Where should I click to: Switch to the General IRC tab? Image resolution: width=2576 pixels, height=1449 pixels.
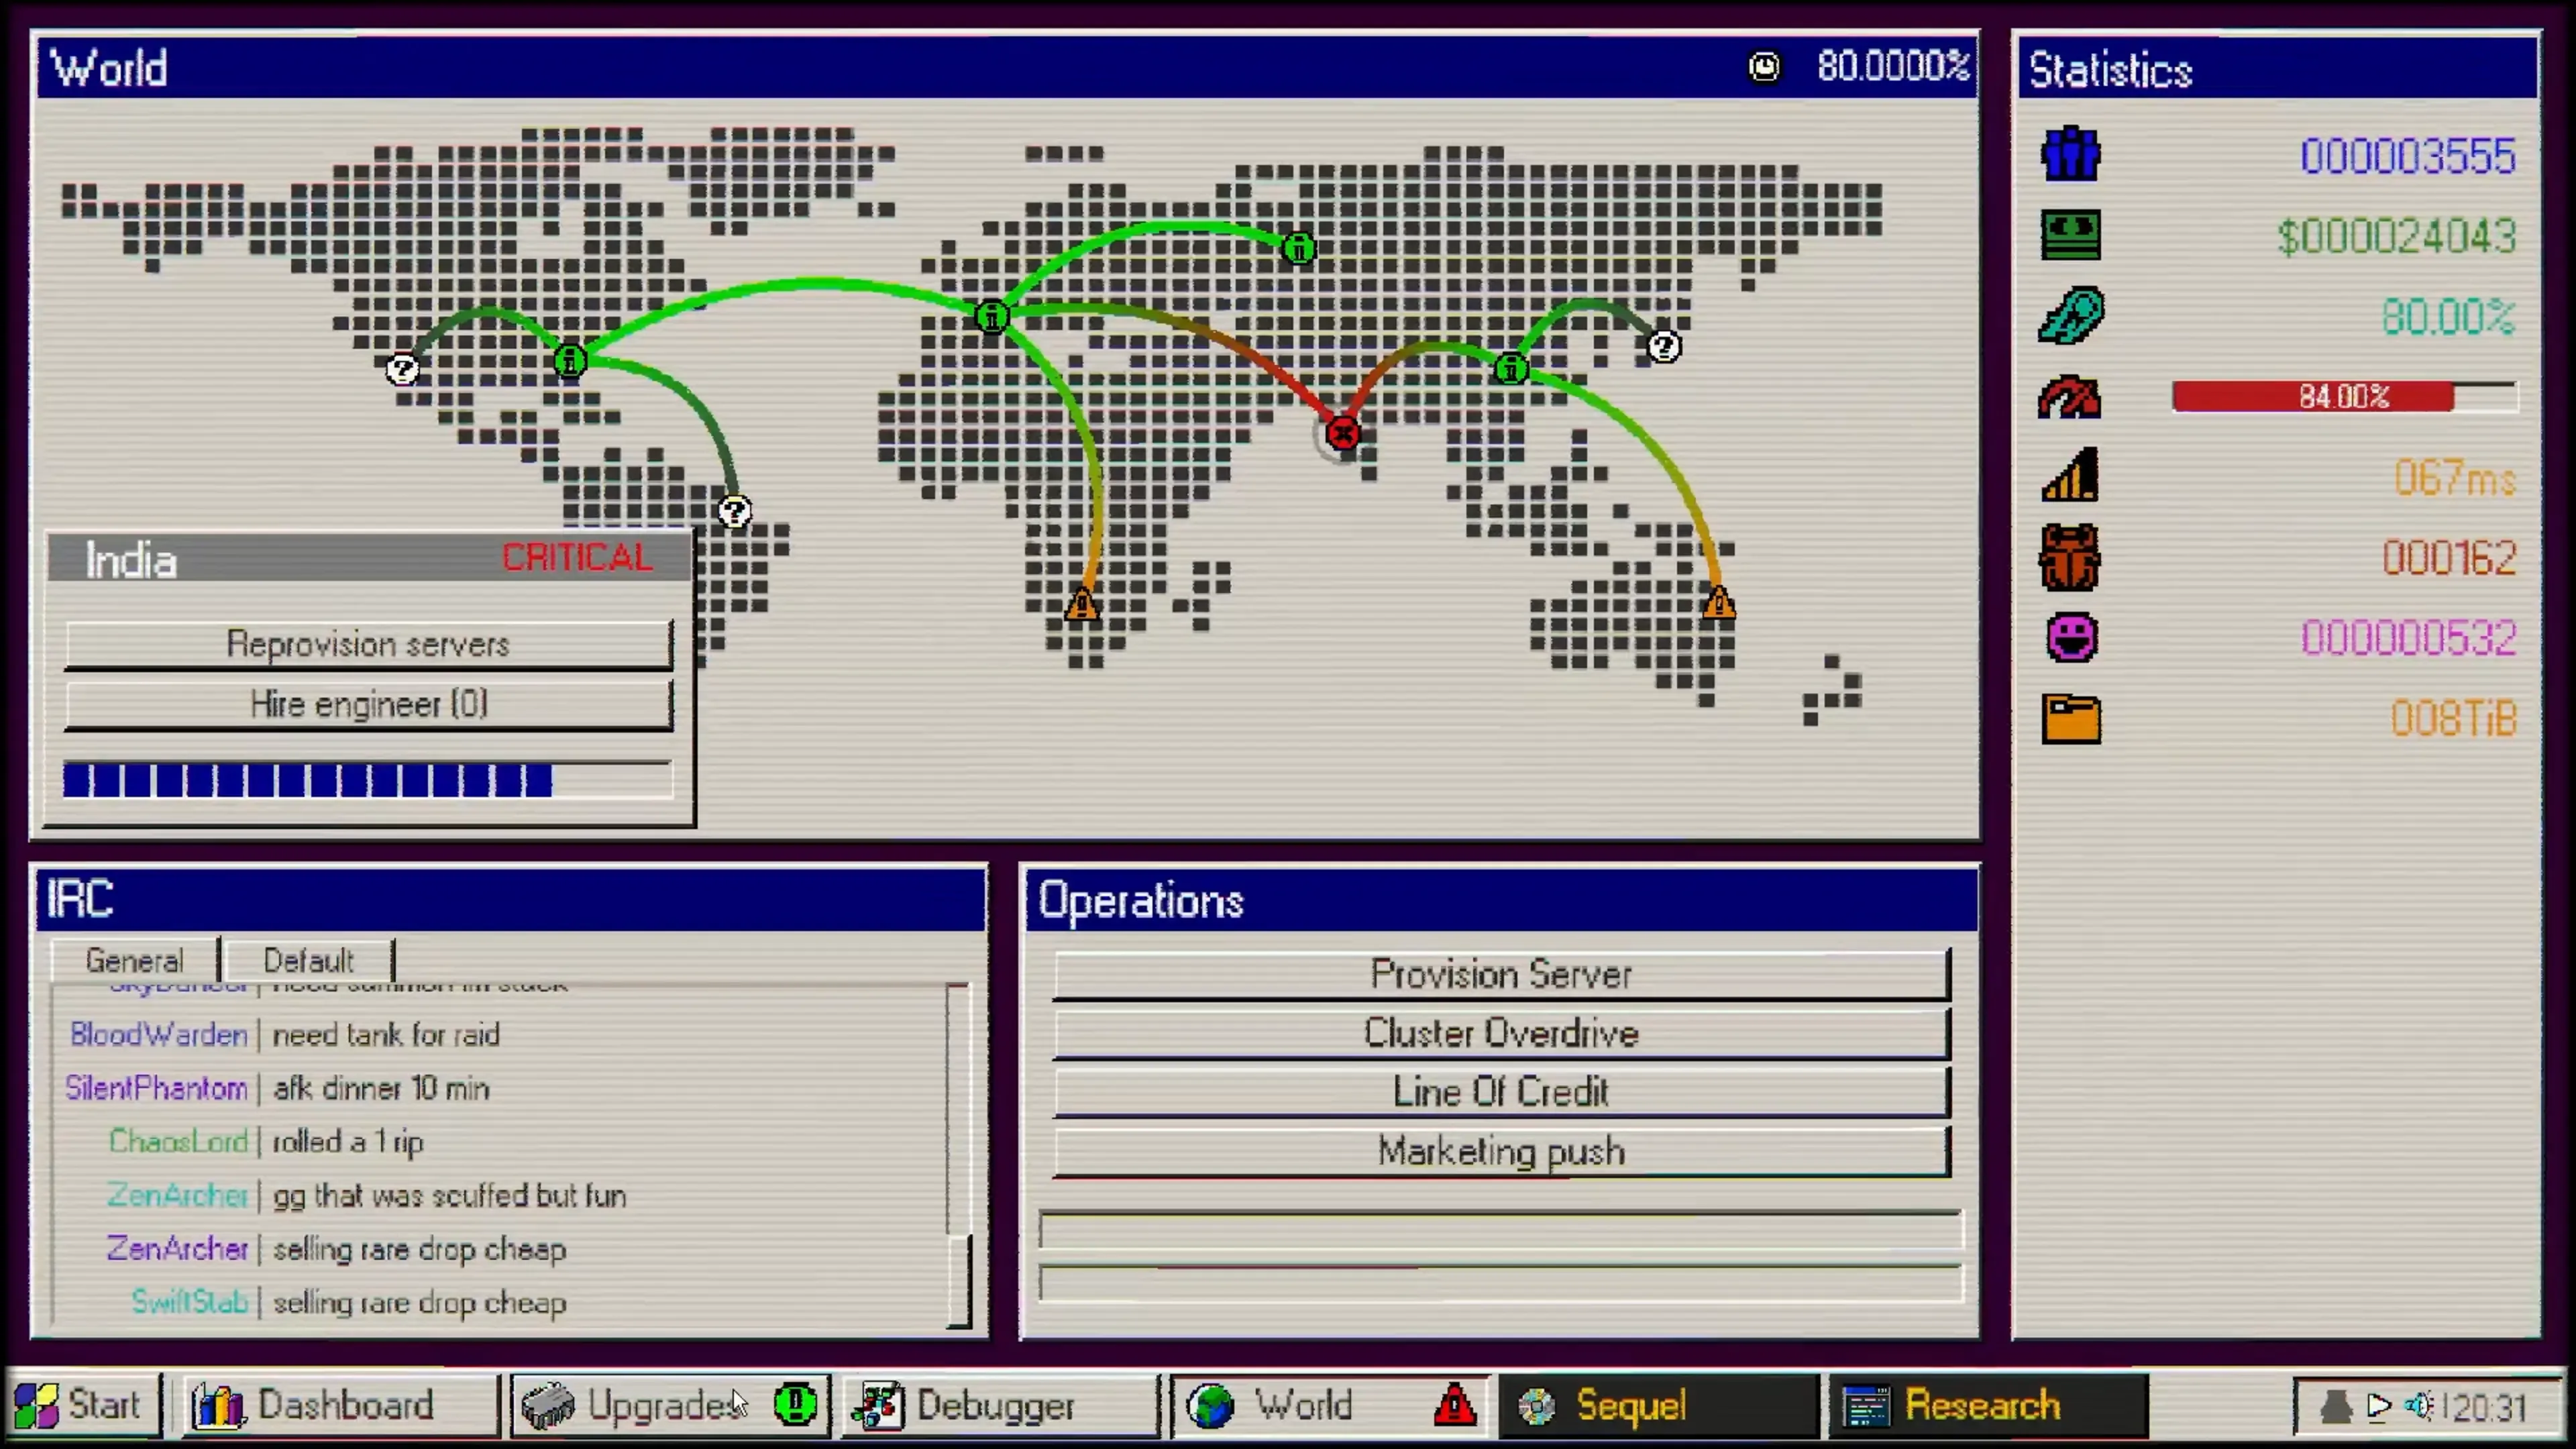(x=134, y=961)
